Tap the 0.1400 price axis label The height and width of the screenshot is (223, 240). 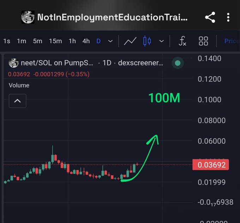point(209,58)
